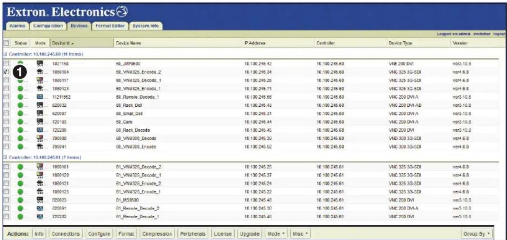The image size is (507, 240).
Task: Click the mode icon for device 720200
Action: click(40, 130)
